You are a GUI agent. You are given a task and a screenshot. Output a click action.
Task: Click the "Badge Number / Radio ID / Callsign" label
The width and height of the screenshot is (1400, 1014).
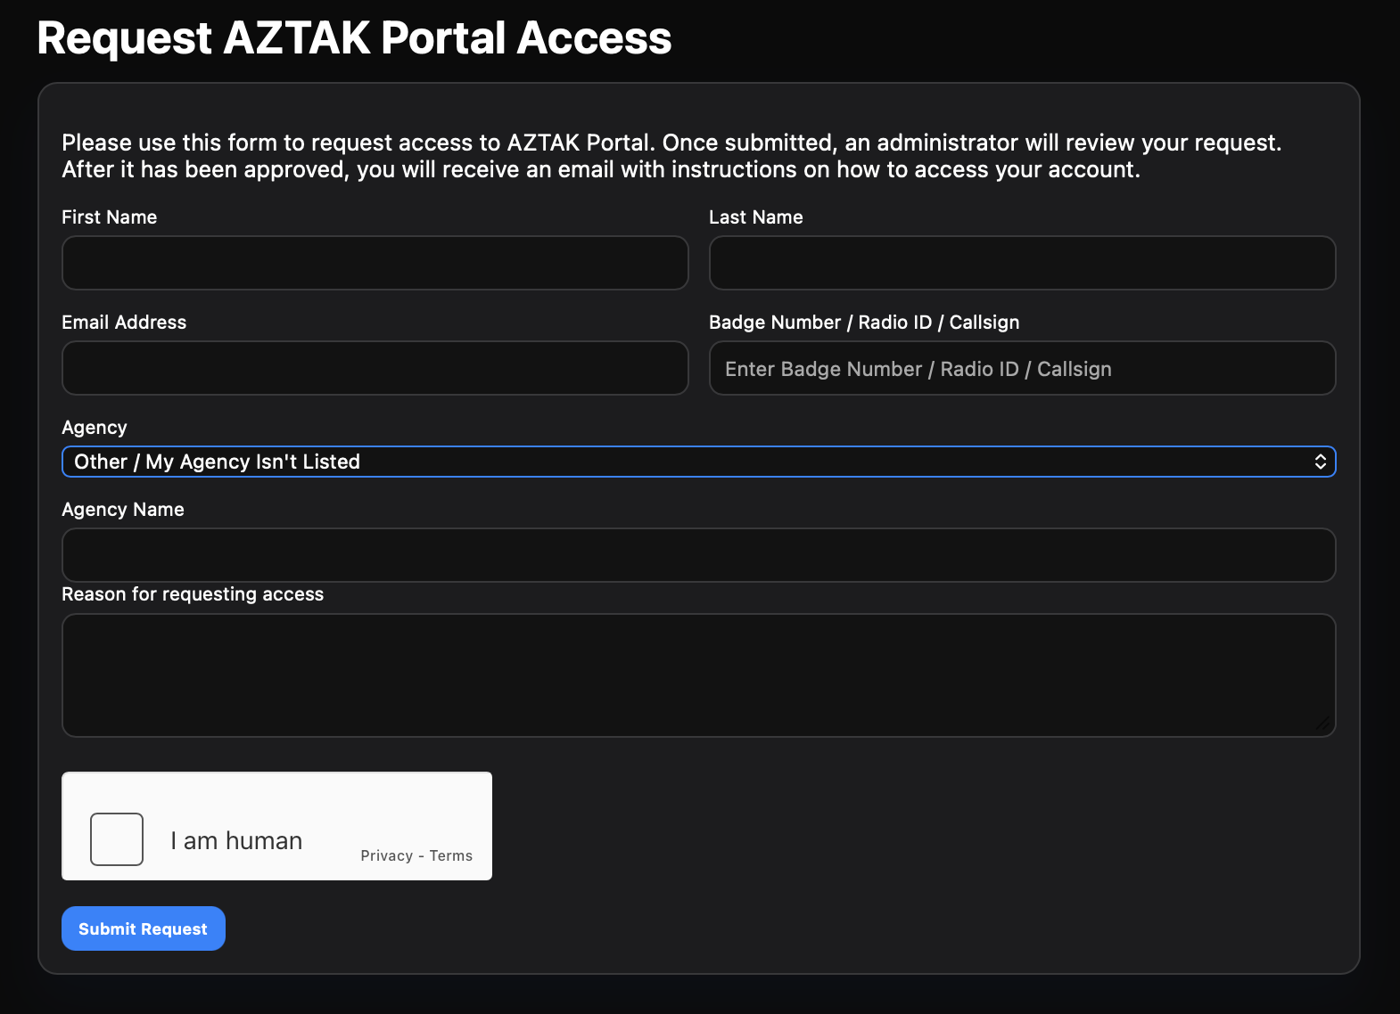click(863, 323)
